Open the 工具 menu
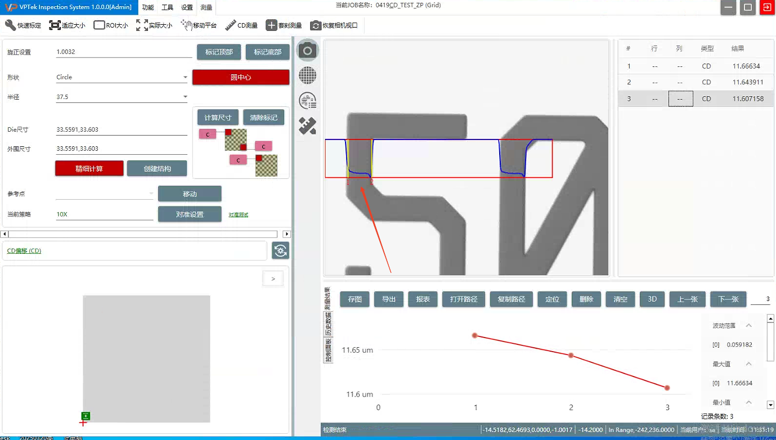776x440 pixels. [x=167, y=7]
